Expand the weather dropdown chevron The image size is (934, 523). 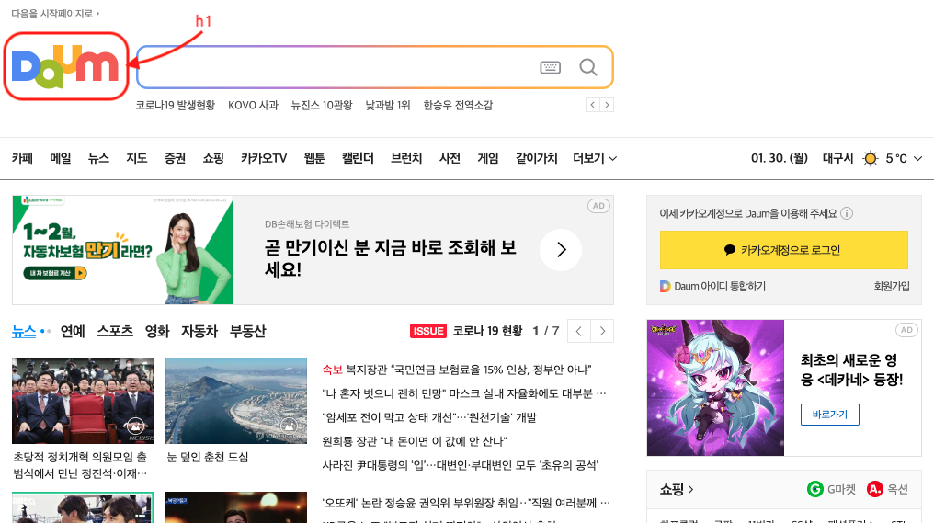(918, 158)
